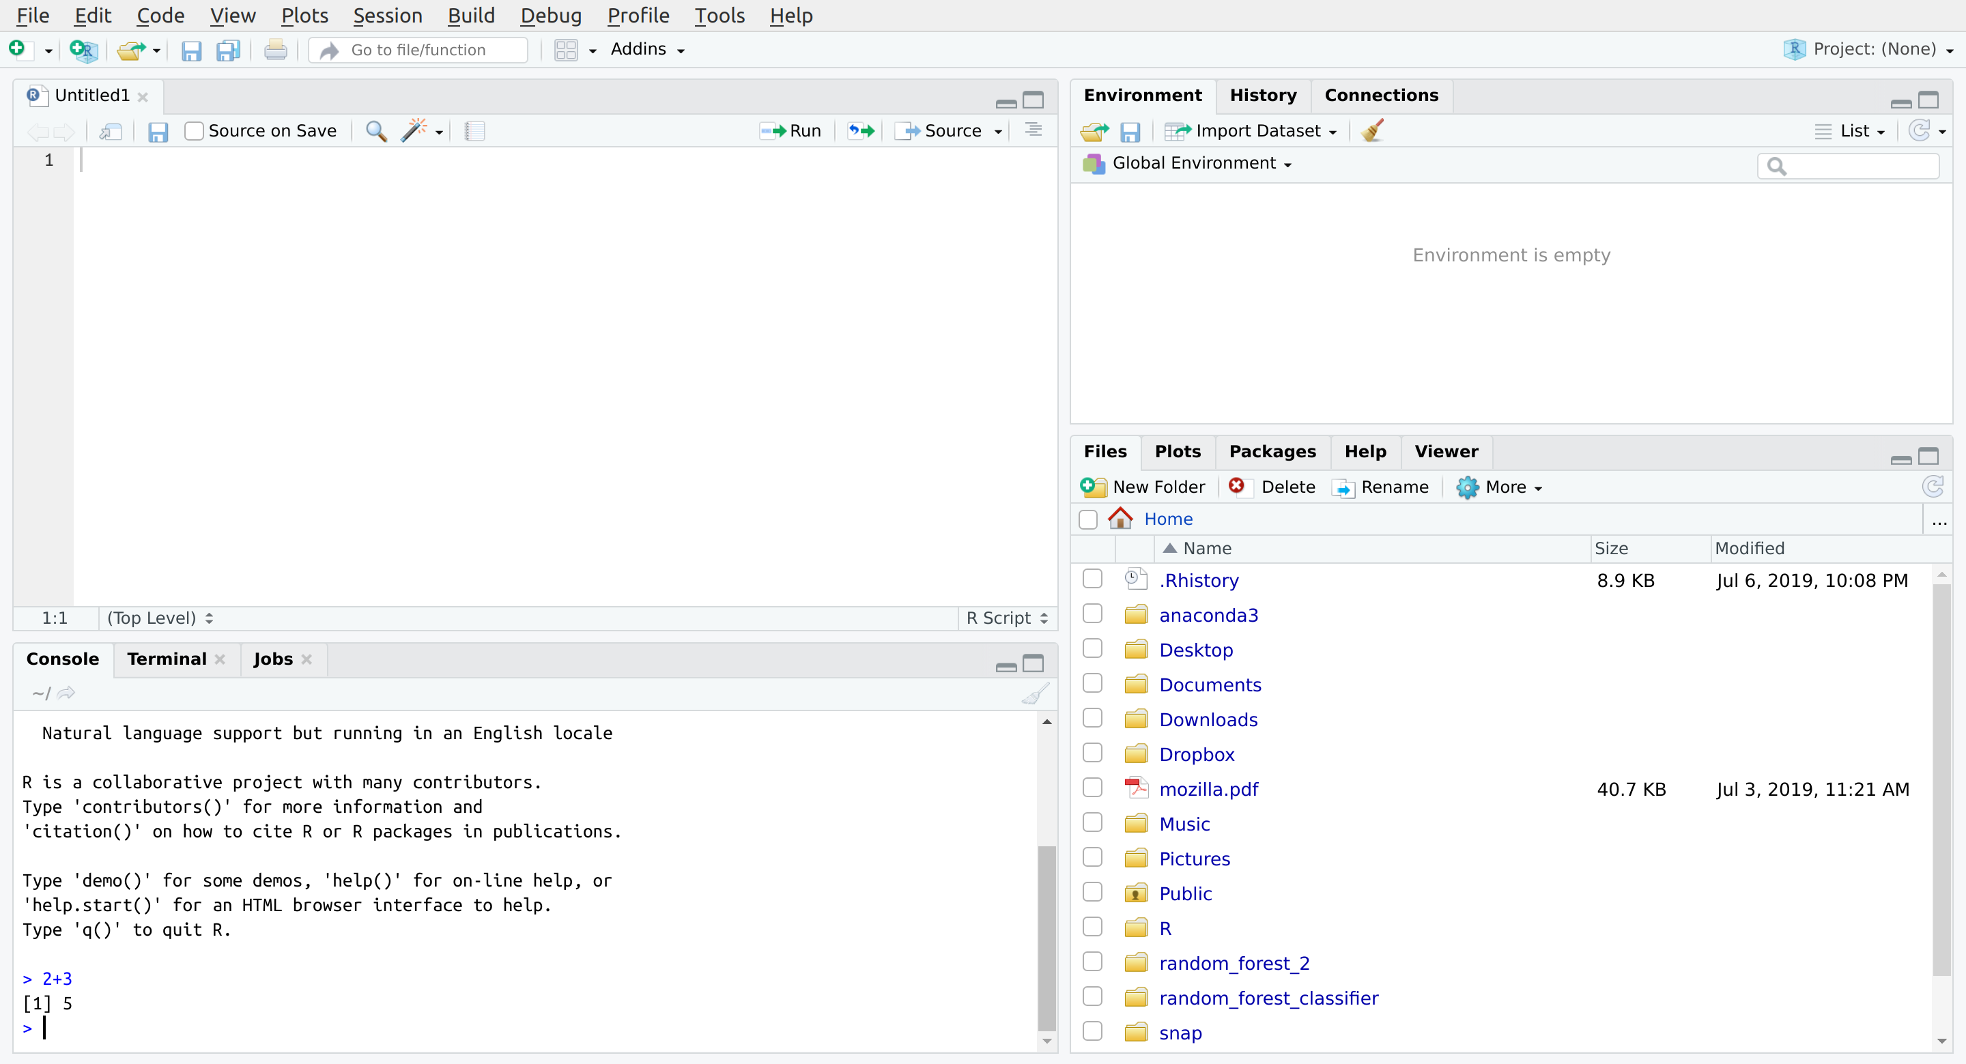
Task: Switch to the History tab
Action: click(1263, 96)
